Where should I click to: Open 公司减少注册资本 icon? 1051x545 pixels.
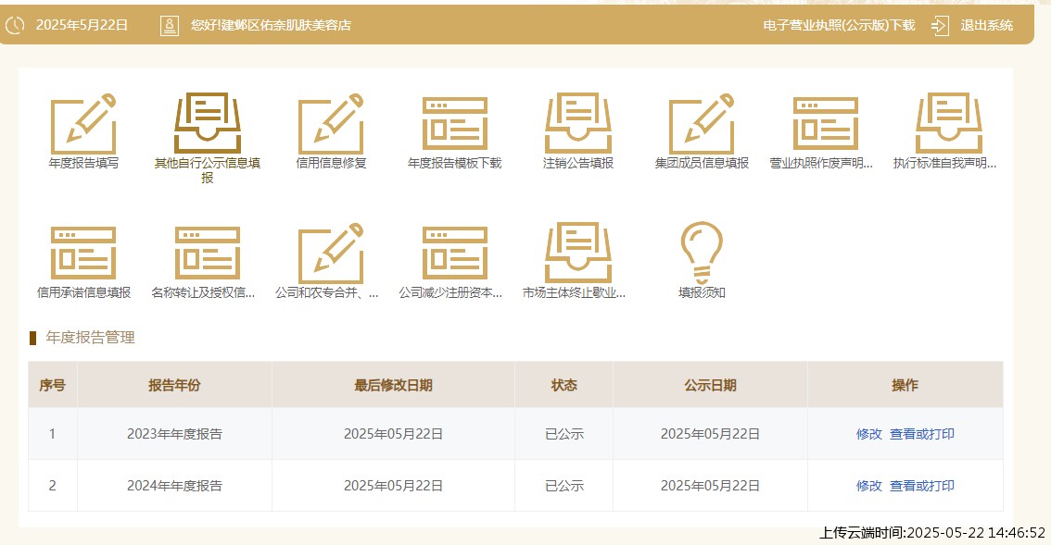point(454,254)
